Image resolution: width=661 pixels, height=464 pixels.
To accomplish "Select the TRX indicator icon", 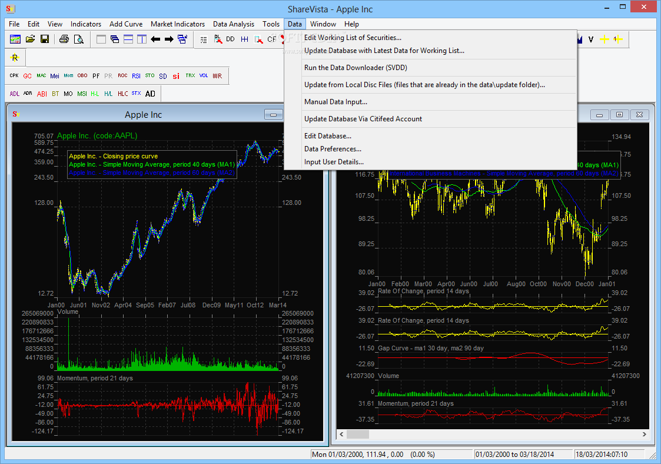I will click(x=190, y=75).
